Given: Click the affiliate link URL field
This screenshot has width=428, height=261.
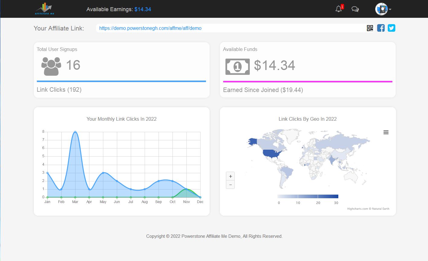Looking at the screenshot, I should pyautogui.click(x=230, y=28).
